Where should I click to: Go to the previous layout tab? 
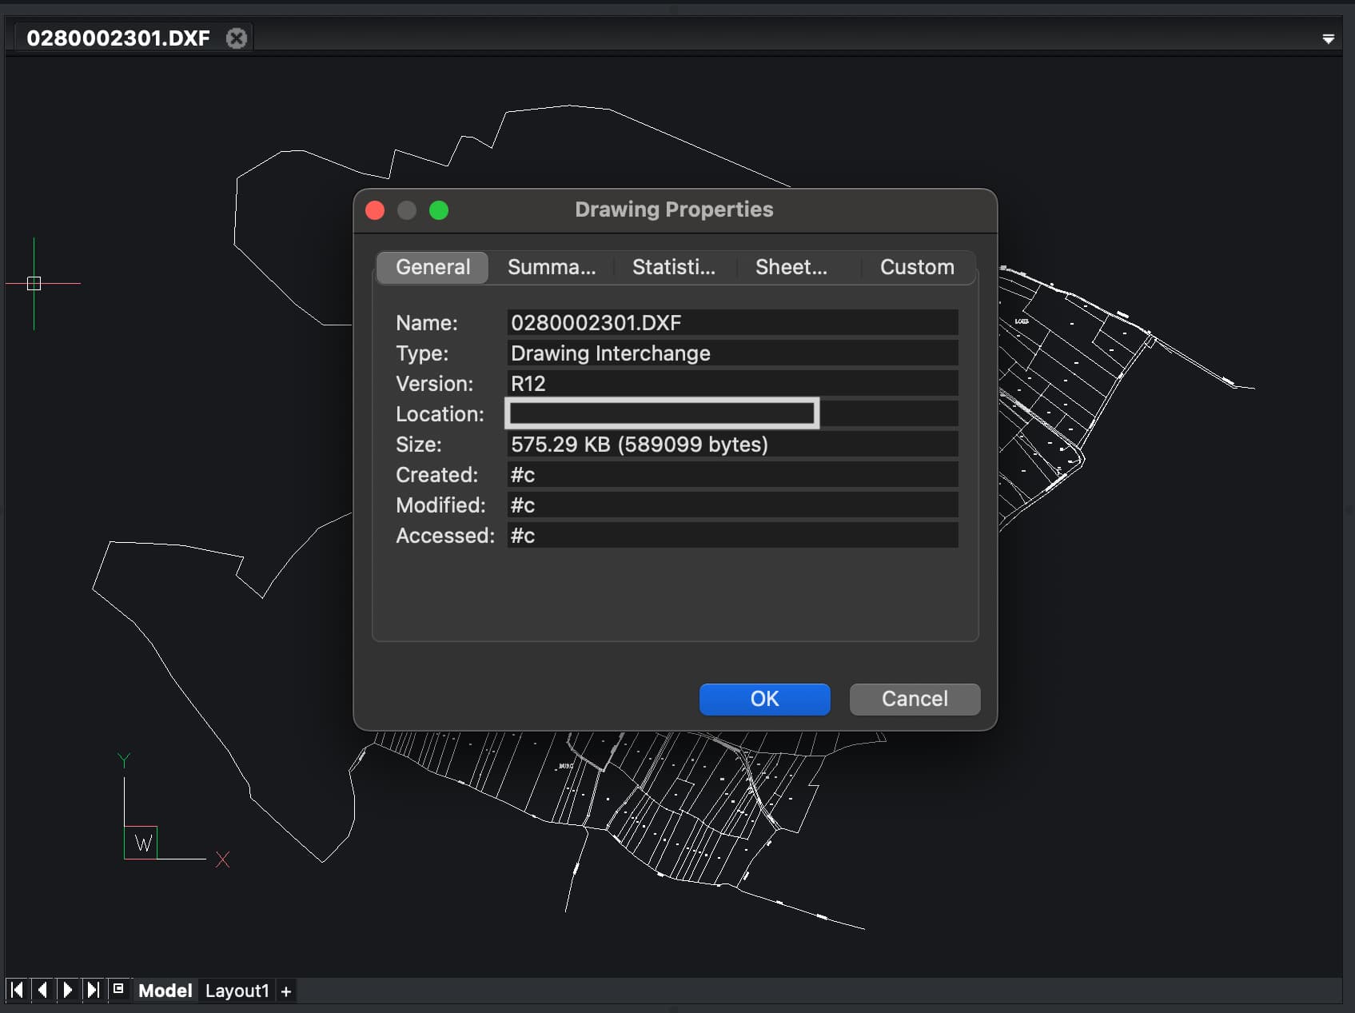pyautogui.click(x=42, y=990)
